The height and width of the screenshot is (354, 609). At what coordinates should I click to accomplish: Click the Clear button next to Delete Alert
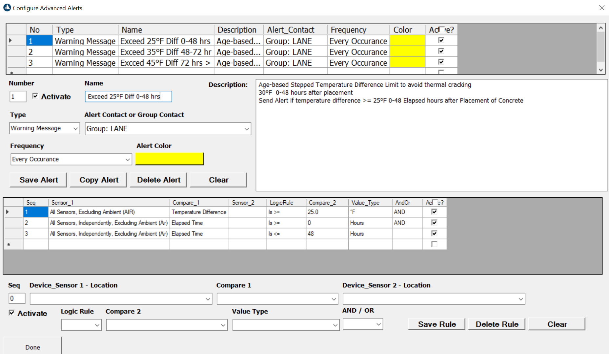pyautogui.click(x=218, y=180)
